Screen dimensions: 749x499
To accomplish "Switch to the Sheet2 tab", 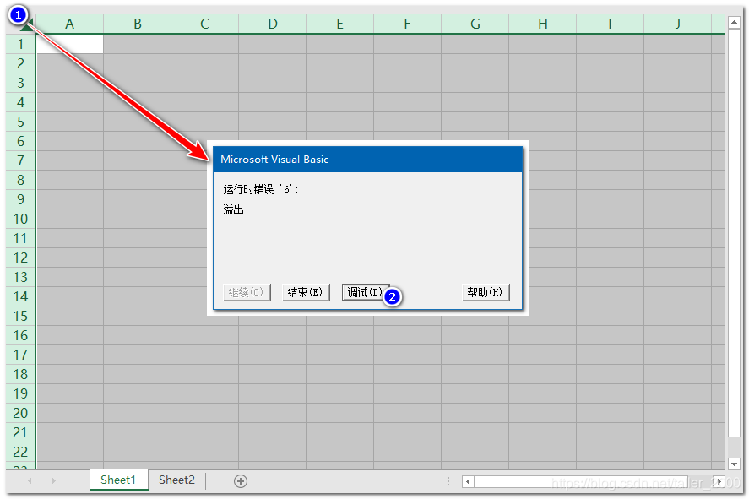I will [176, 480].
